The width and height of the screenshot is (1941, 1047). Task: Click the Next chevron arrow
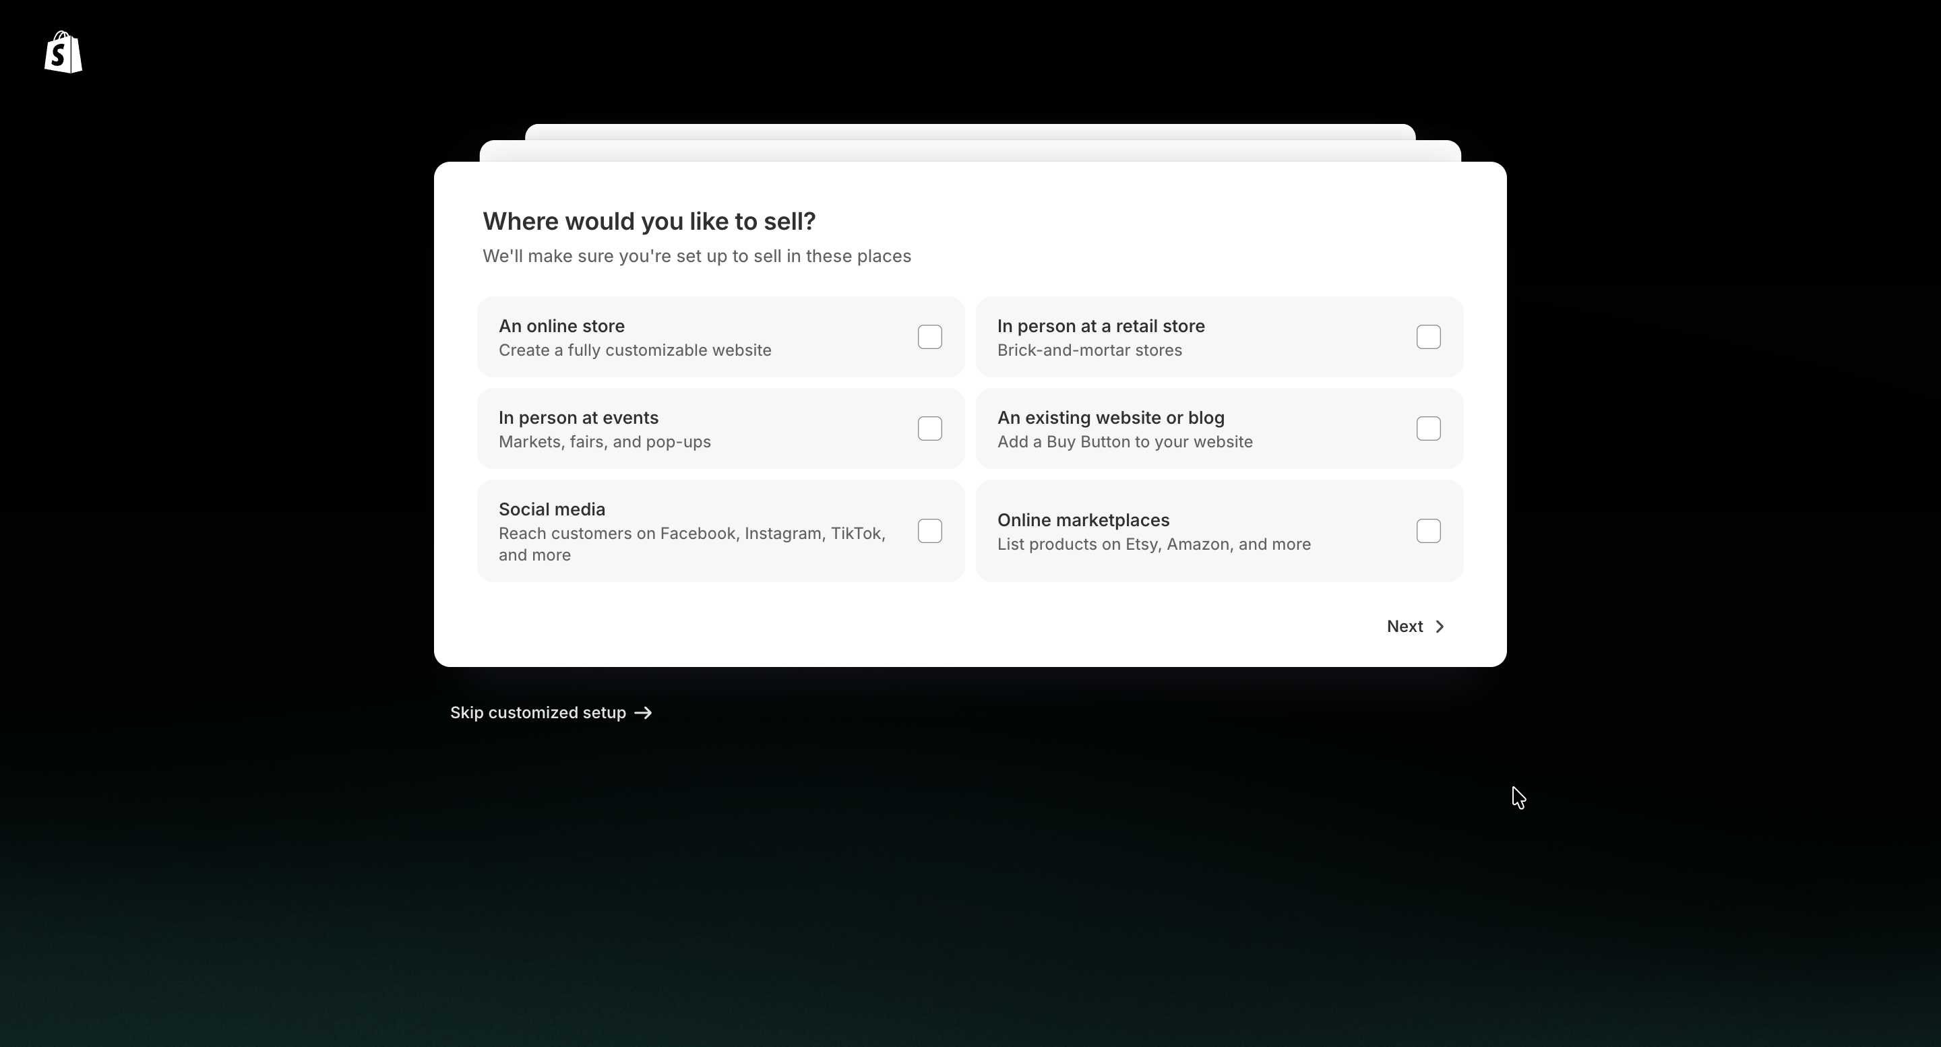(x=1439, y=626)
